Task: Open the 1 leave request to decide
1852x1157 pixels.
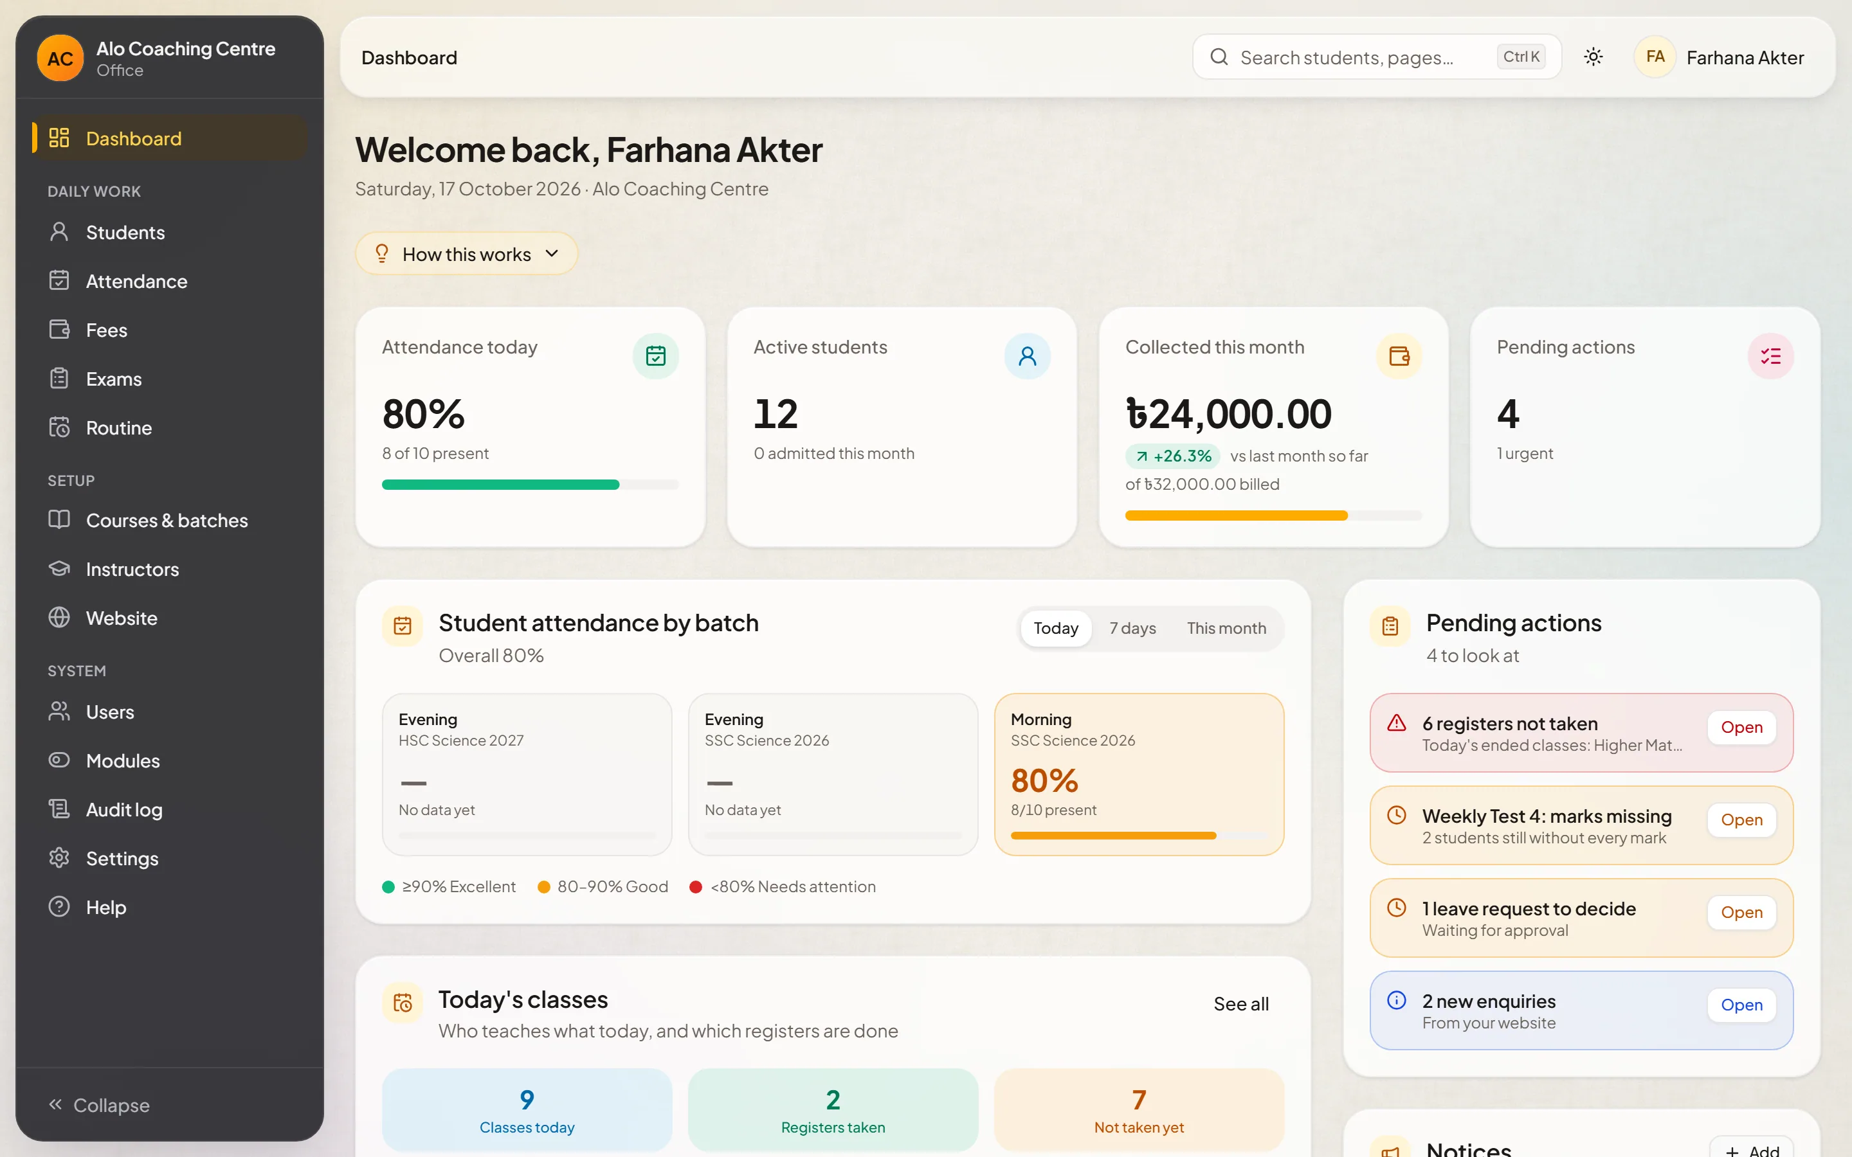Action: pyautogui.click(x=1741, y=913)
